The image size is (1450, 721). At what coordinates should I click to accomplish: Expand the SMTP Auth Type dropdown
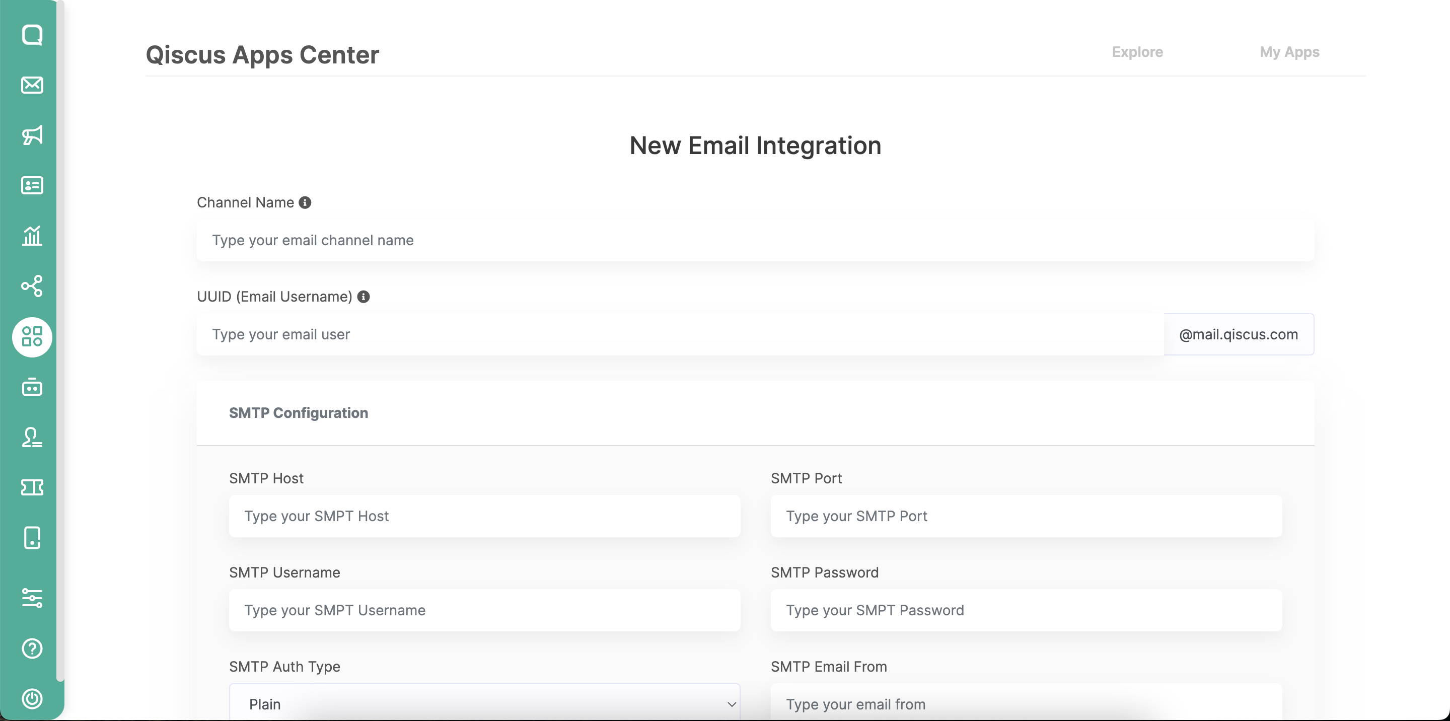(485, 702)
